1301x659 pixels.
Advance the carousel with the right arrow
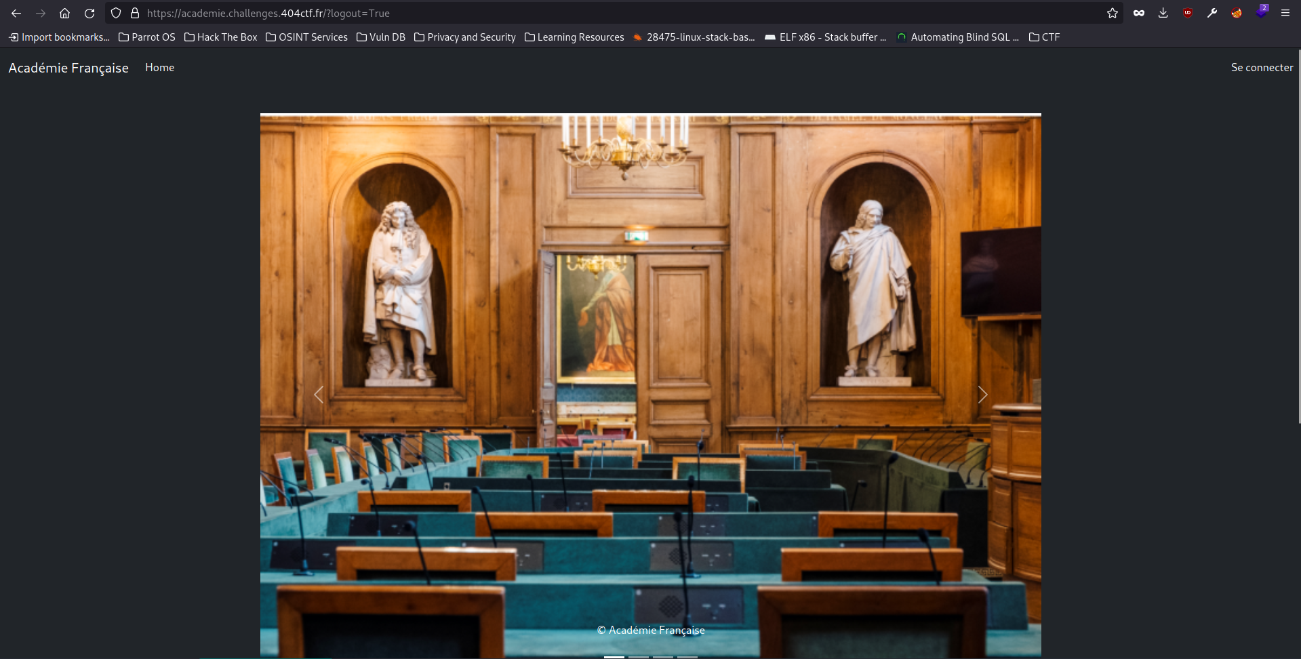coord(982,394)
